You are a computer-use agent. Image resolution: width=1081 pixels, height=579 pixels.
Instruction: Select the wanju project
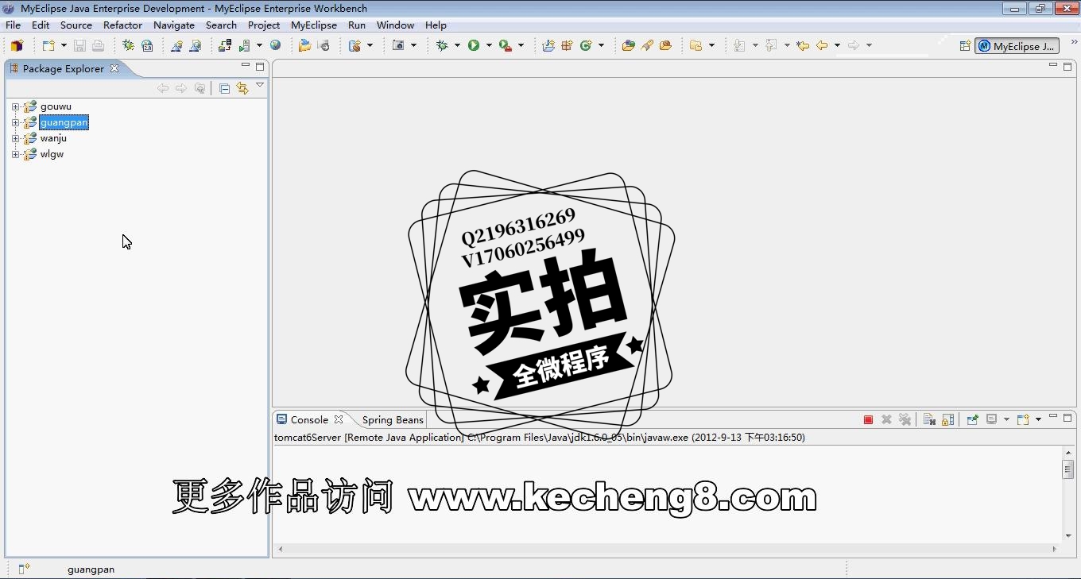click(x=53, y=138)
